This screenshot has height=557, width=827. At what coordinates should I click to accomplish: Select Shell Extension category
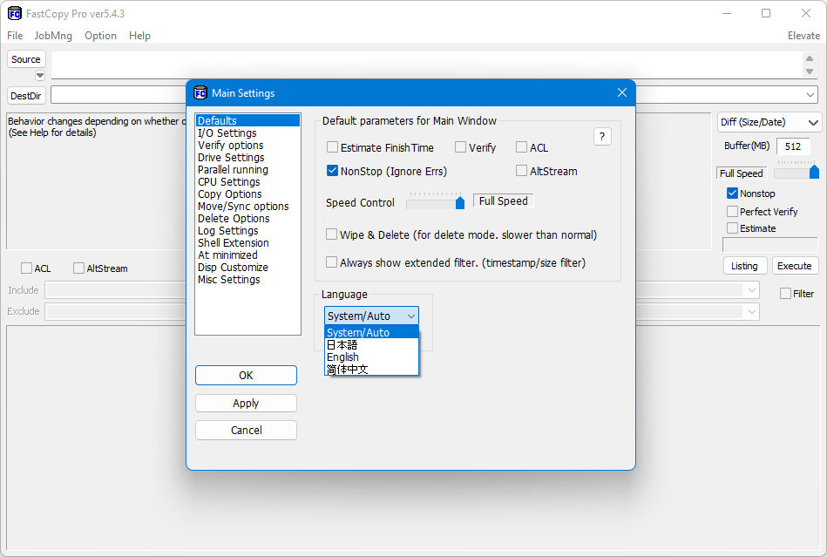247,242
